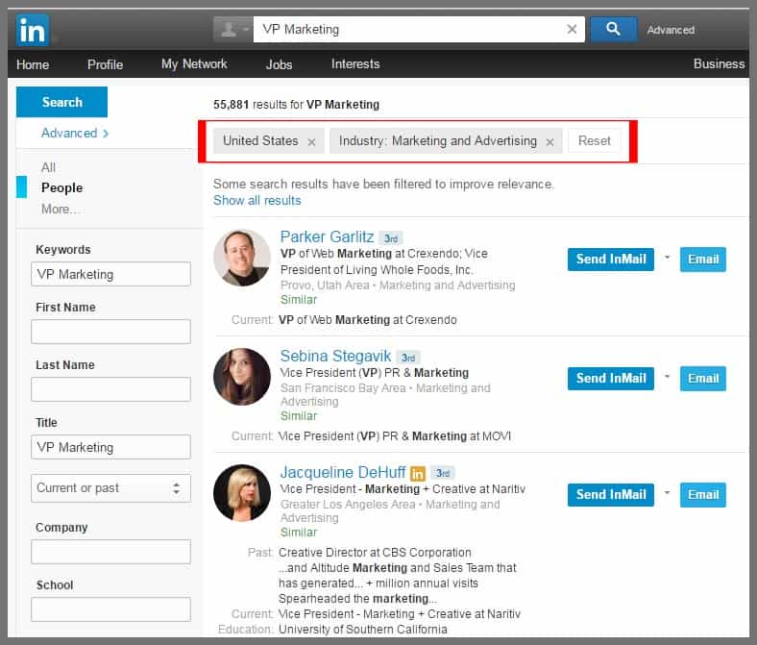Open the search type selector dropdown
Screen dimensions: 757x645
tap(233, 30)
